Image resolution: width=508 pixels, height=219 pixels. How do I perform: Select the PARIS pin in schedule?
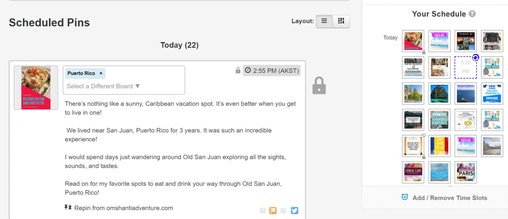[x=466, y=172]
